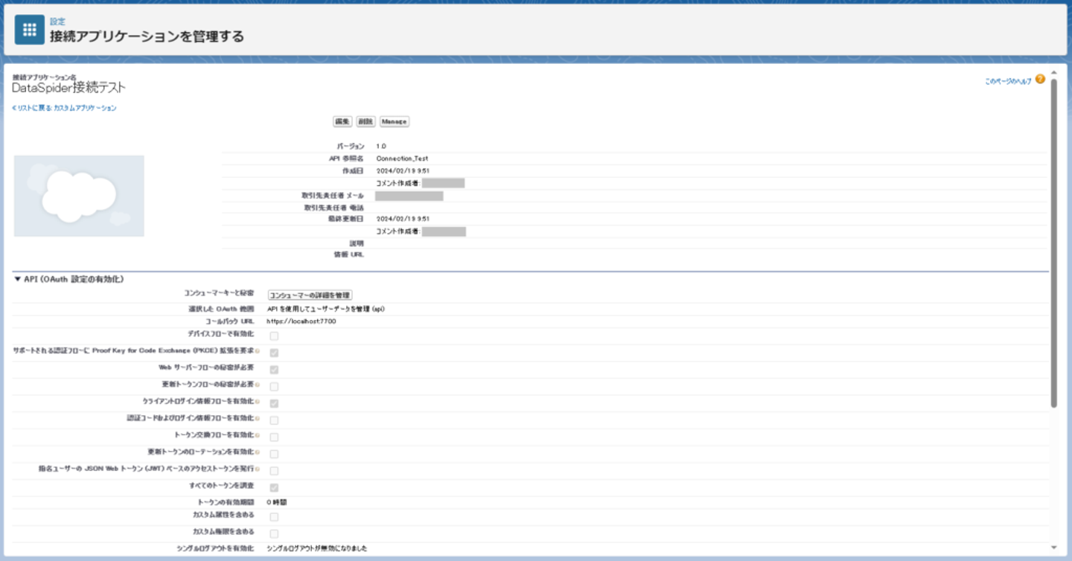Click the 接続アプリケーションを管理する page title
Image resolution: width=1072 pixels, height=561 pixels.
(x=147, y=36)
